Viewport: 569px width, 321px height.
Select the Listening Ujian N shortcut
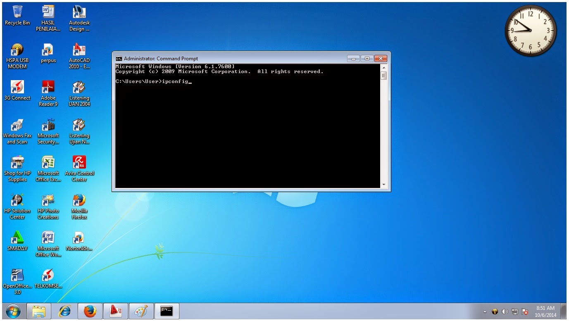click(x=79, y=131)
